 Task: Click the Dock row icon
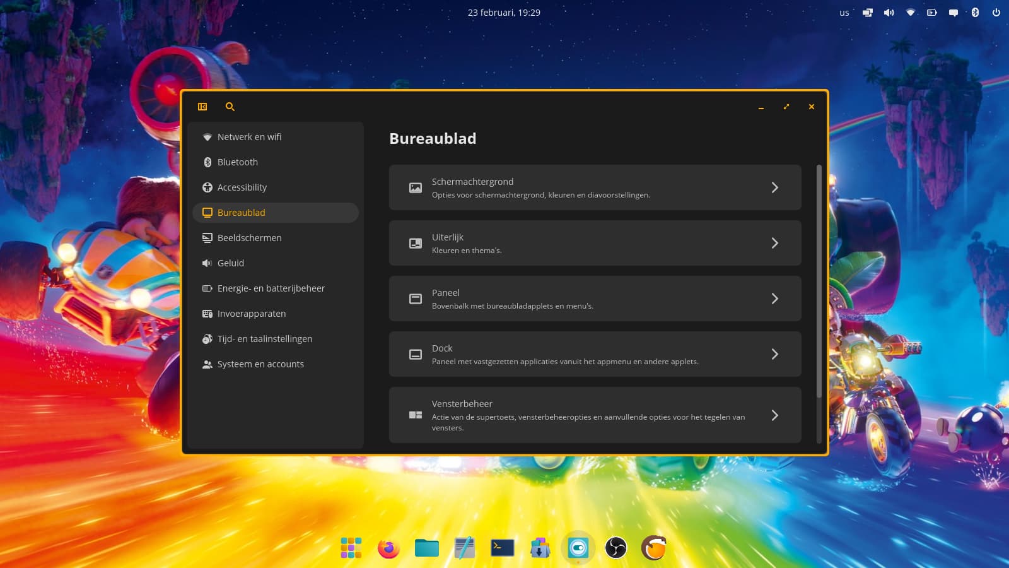pyautogui.click(x=416, y=354)
